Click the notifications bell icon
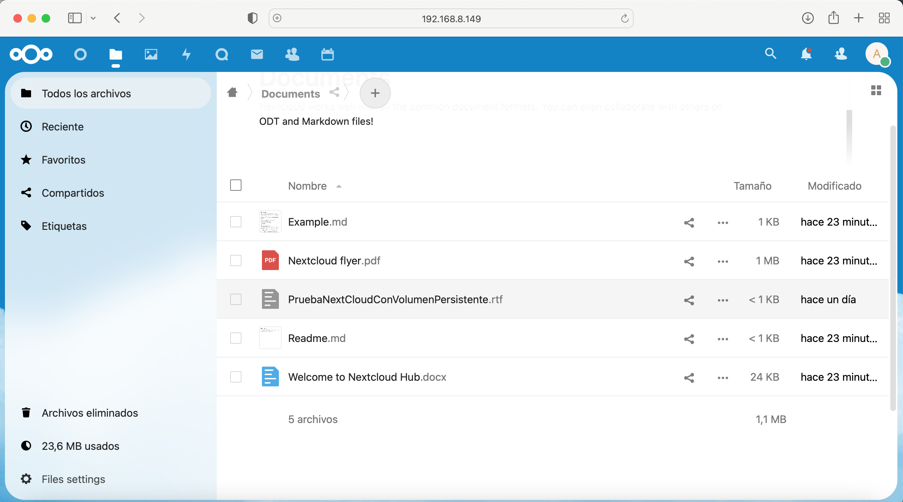 click(806, 54)
